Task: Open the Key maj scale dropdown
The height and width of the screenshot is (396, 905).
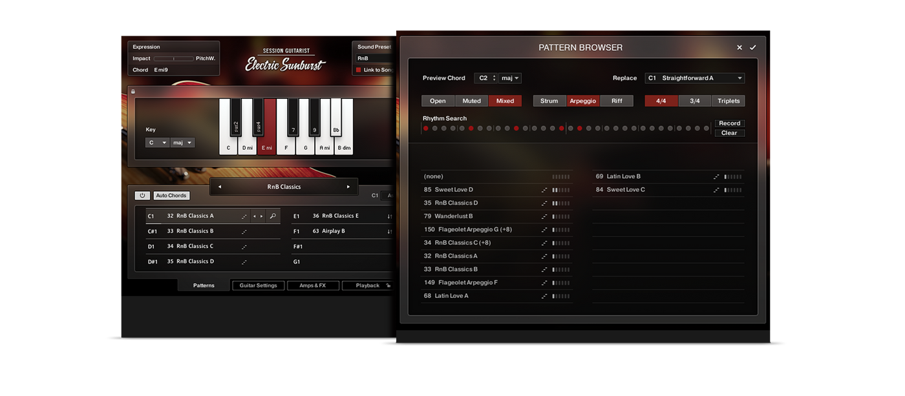Action: (182, 143)
